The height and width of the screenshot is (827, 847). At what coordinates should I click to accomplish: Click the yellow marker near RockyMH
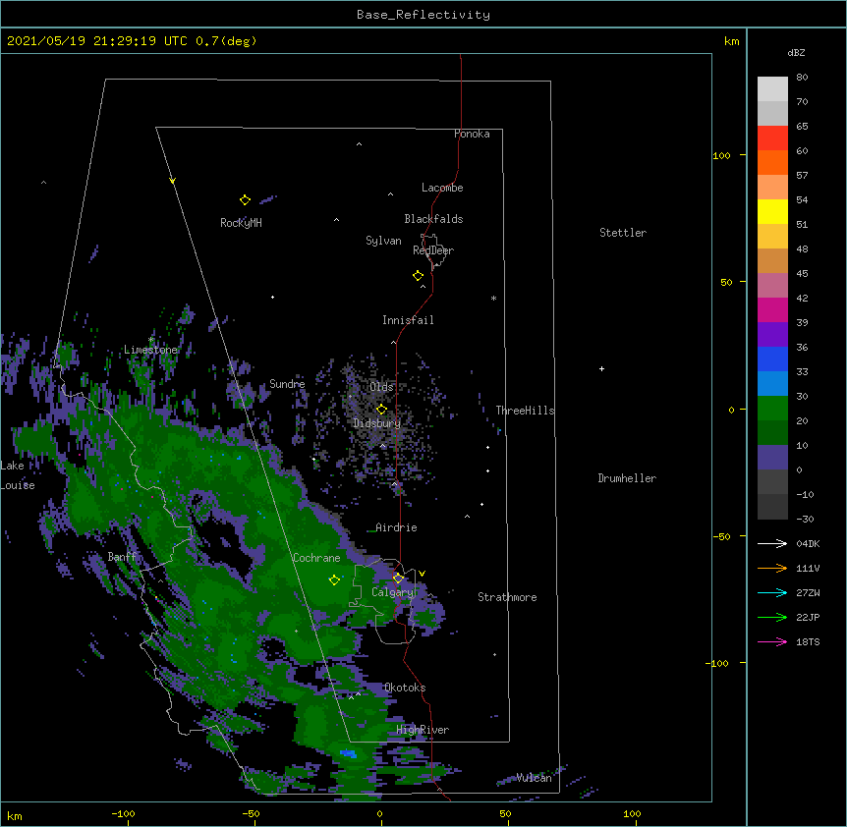pos(245,200)
